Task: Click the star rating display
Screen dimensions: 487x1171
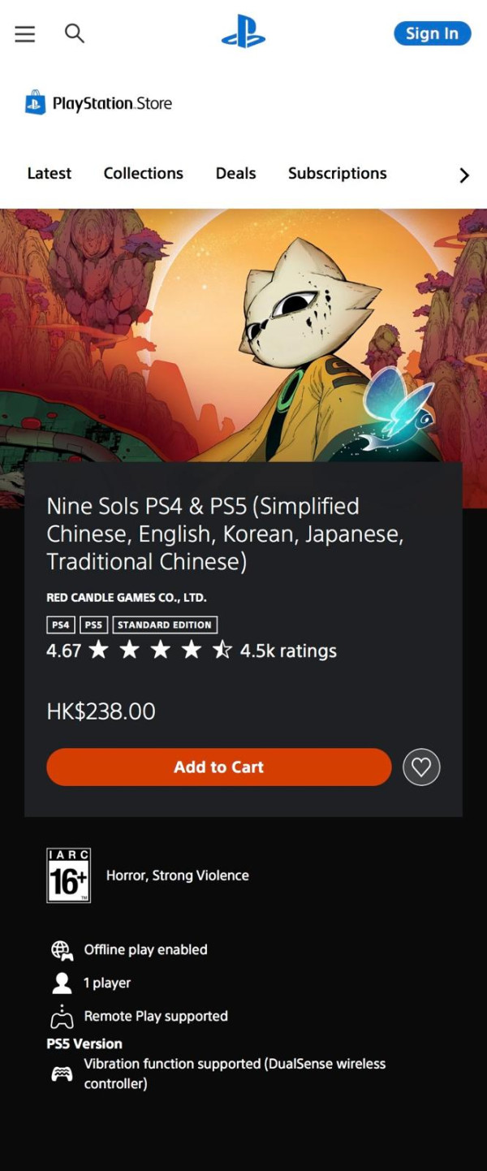Action: (x=160, y=650)
